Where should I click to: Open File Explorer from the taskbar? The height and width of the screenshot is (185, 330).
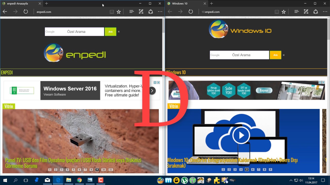coord(69,180)
